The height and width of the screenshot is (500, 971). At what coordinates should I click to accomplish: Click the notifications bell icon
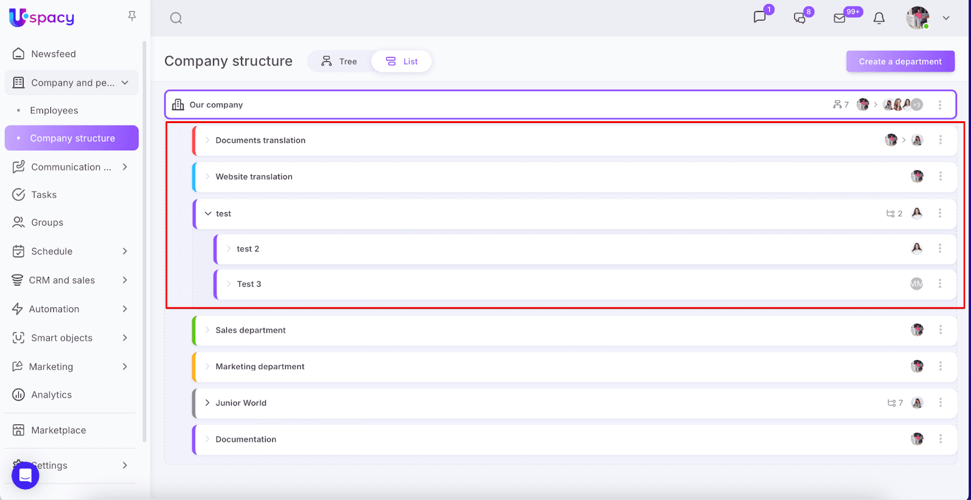click(879, 18)
